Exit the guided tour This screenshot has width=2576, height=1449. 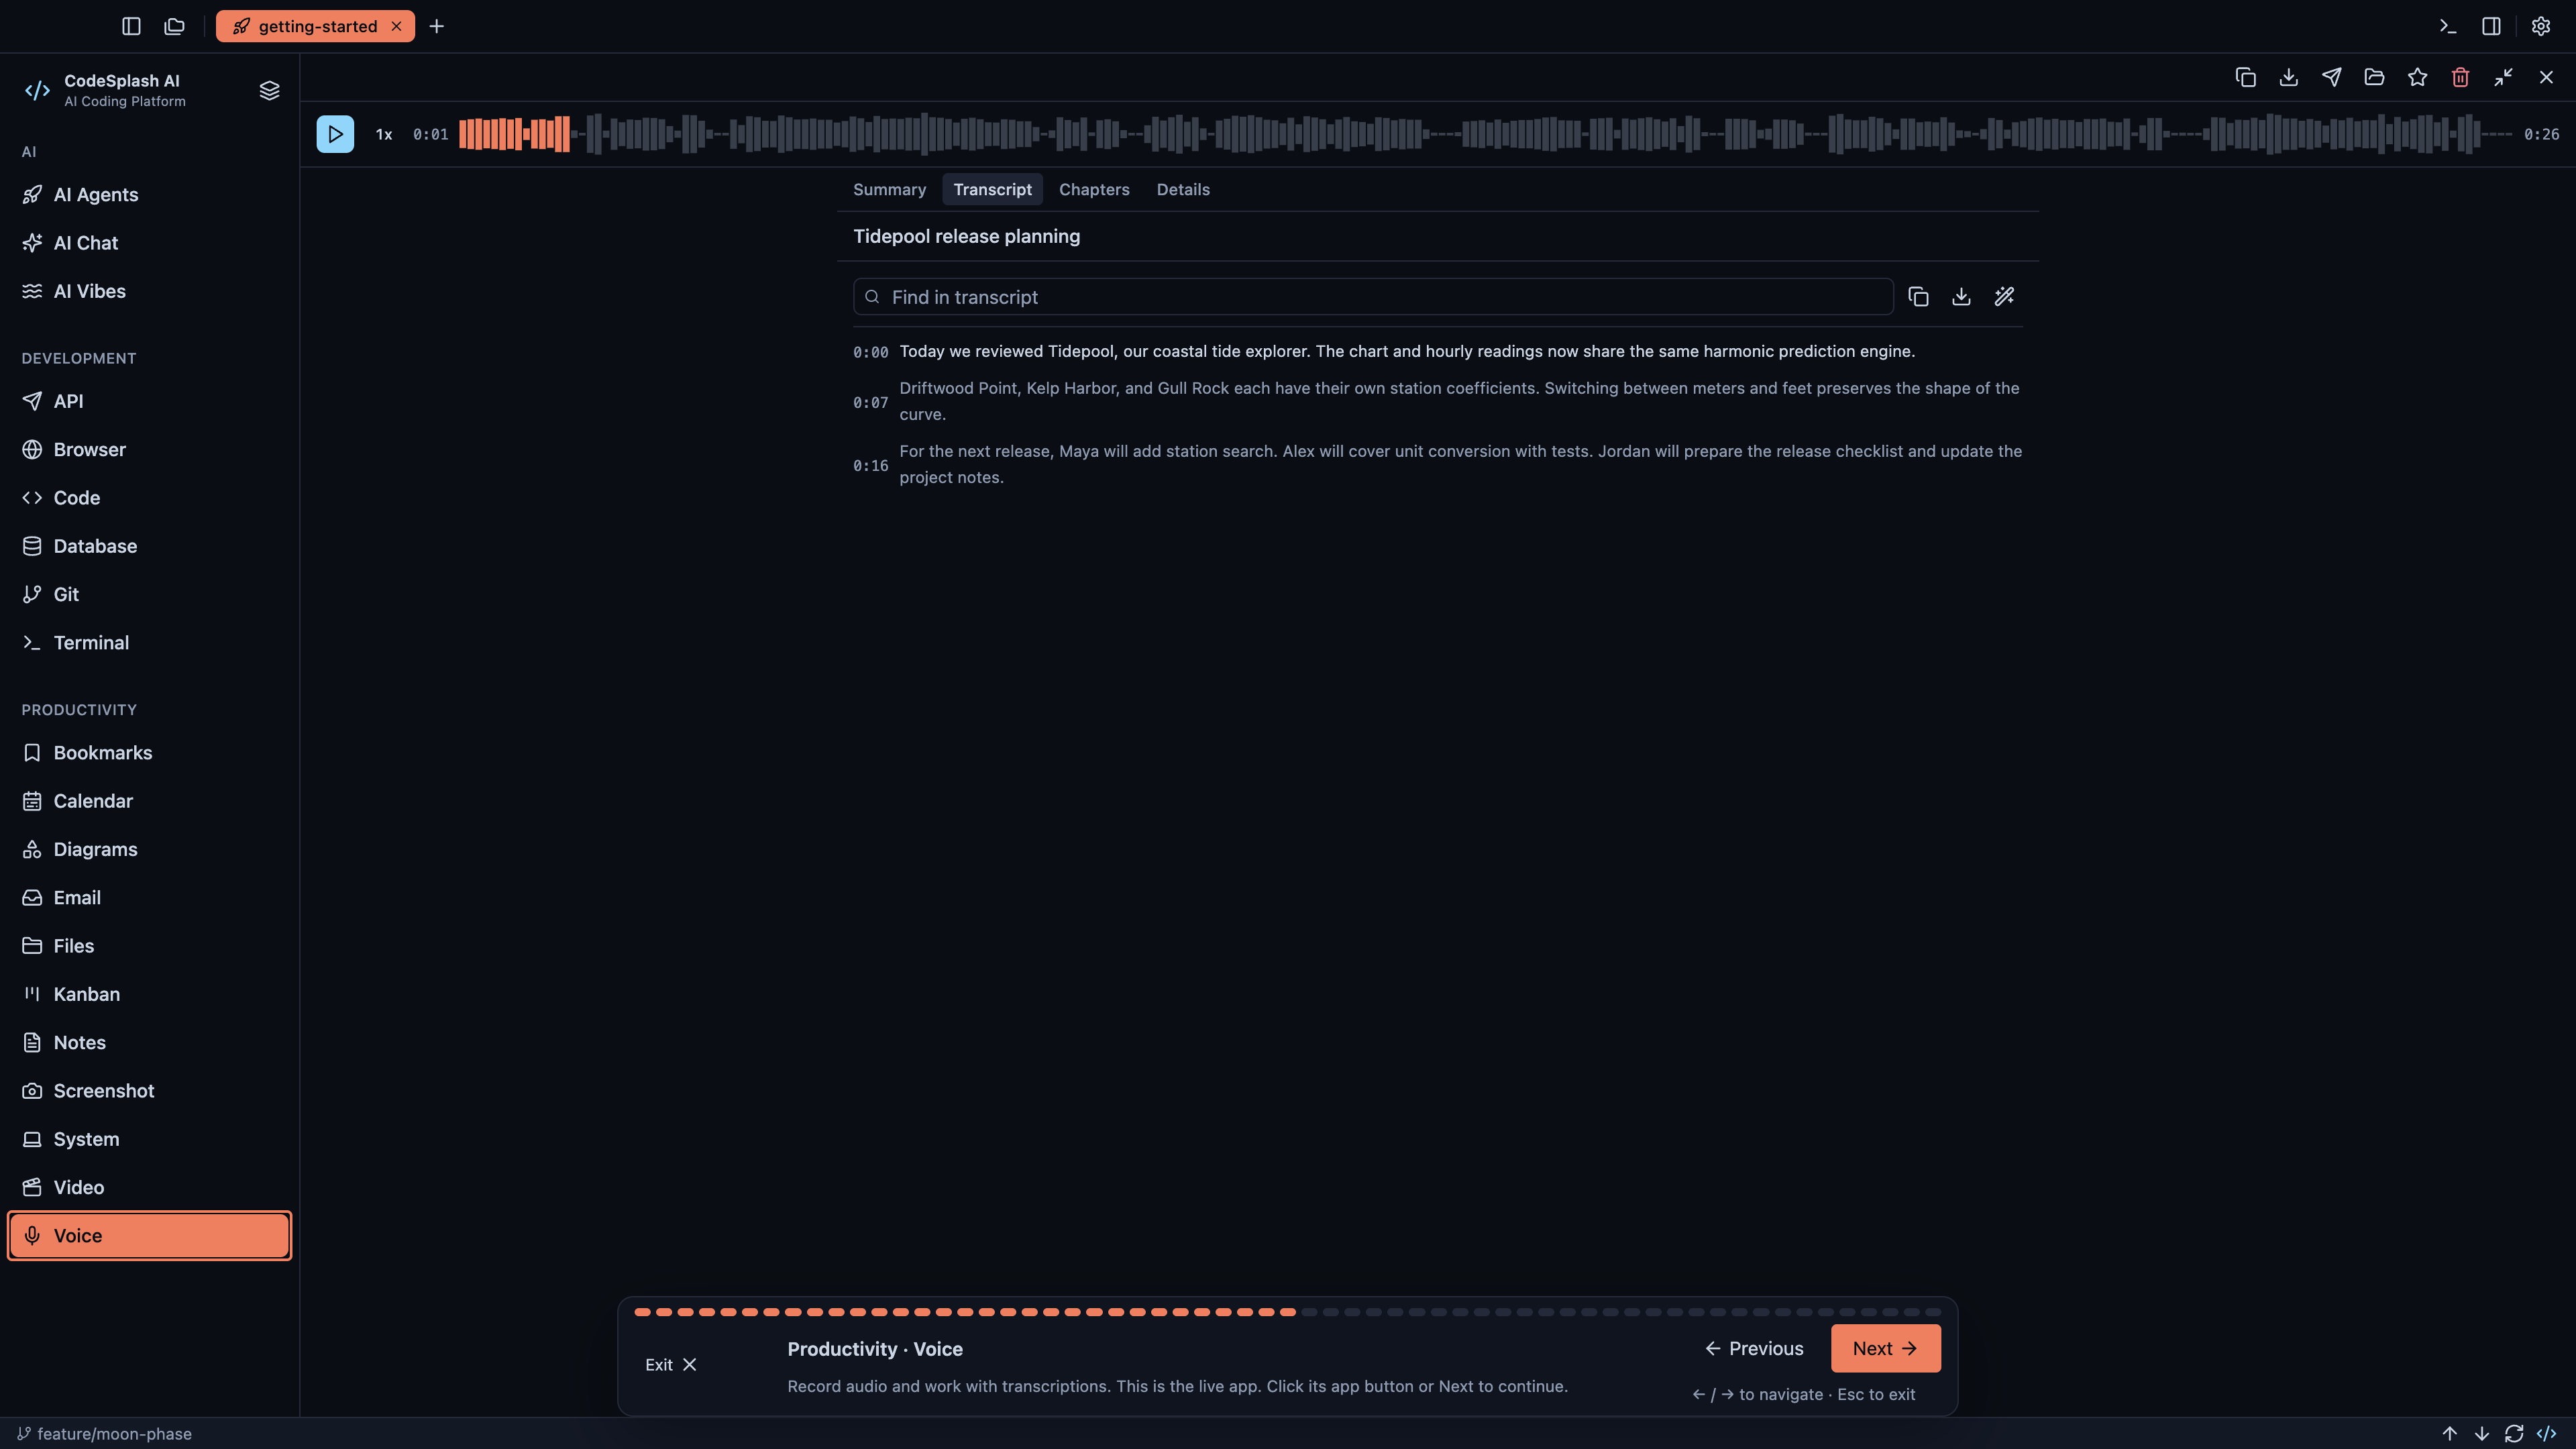670,1364
